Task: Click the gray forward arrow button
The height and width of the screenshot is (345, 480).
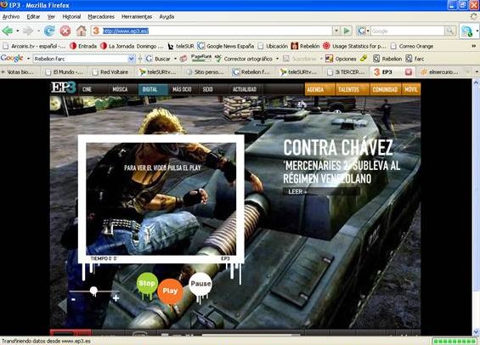Action: click(x=28, y=31)
